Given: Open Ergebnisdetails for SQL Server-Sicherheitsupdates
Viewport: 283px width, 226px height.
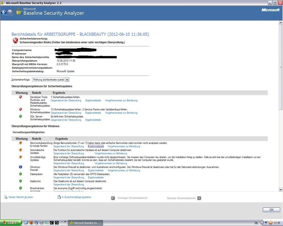Looking at the screenshot, I should coord(93,120).
